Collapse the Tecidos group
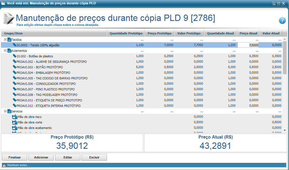Screen dimensions: 289x170 (x=5, y=40)
